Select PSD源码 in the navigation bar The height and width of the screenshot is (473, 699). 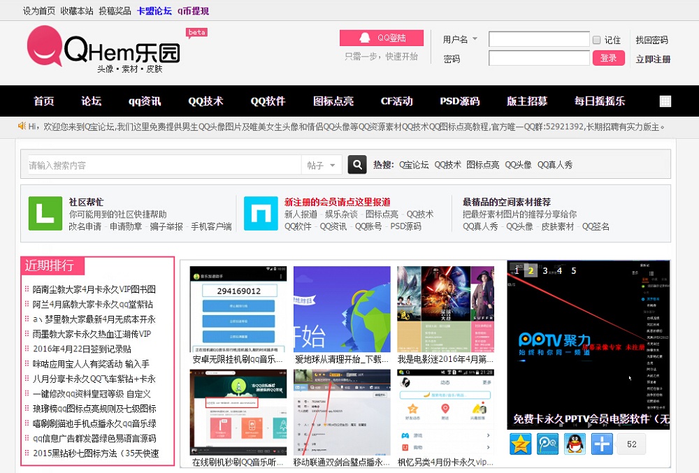click(x=460, y=101)
